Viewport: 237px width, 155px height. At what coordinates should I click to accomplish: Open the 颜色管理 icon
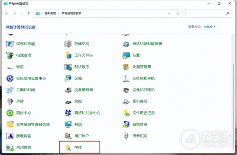126,124
